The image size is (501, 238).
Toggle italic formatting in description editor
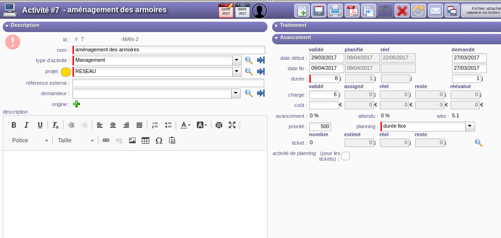click(x=27, y=125)
